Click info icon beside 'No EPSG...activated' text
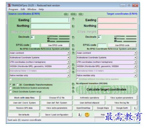 point(73,49)
